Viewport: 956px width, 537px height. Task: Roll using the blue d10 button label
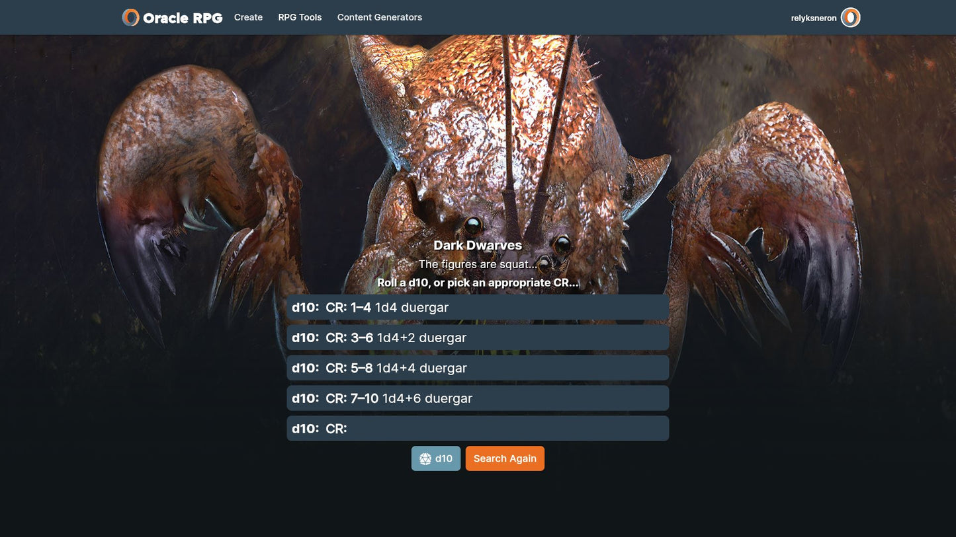pos(444,458)
